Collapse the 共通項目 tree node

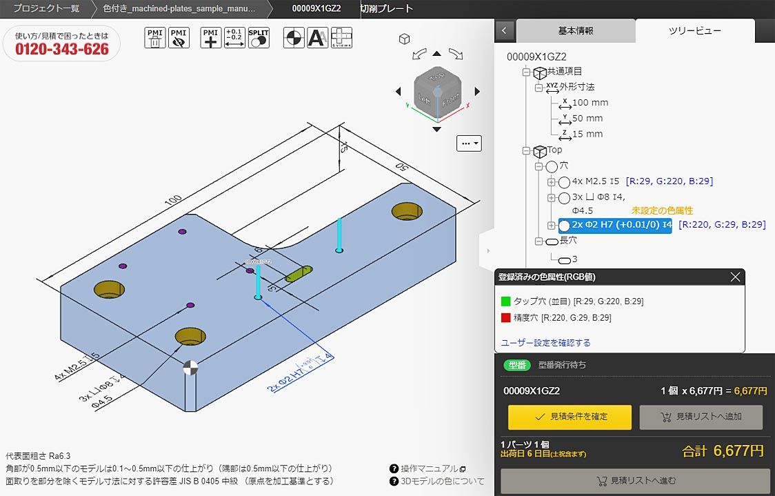point(527,71)
